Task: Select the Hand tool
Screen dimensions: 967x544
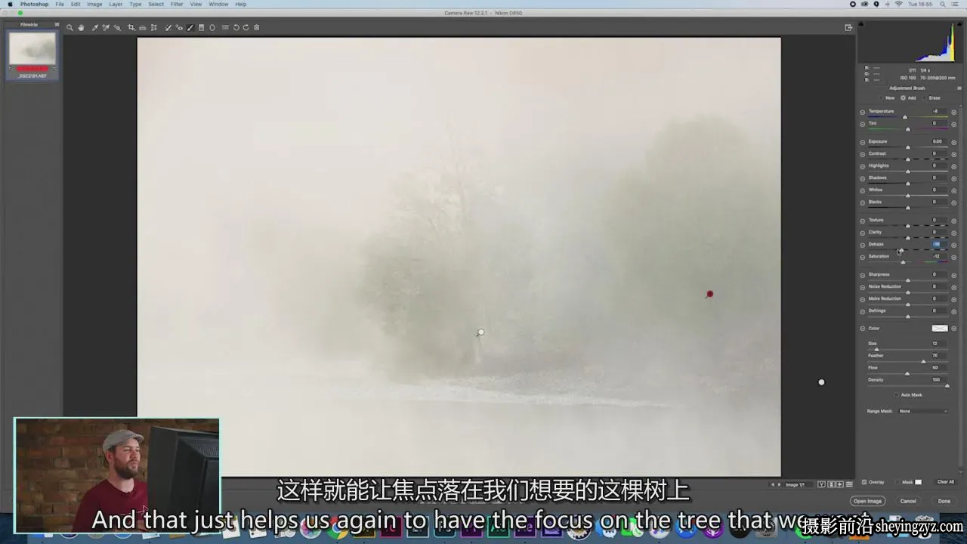Action: coord(81,27)
